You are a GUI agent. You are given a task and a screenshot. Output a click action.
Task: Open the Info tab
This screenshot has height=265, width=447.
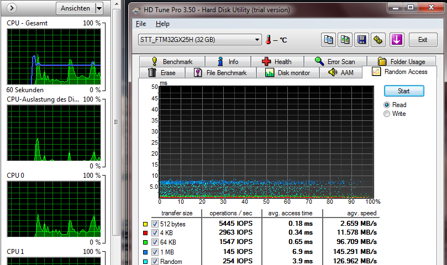coord(228,61)
